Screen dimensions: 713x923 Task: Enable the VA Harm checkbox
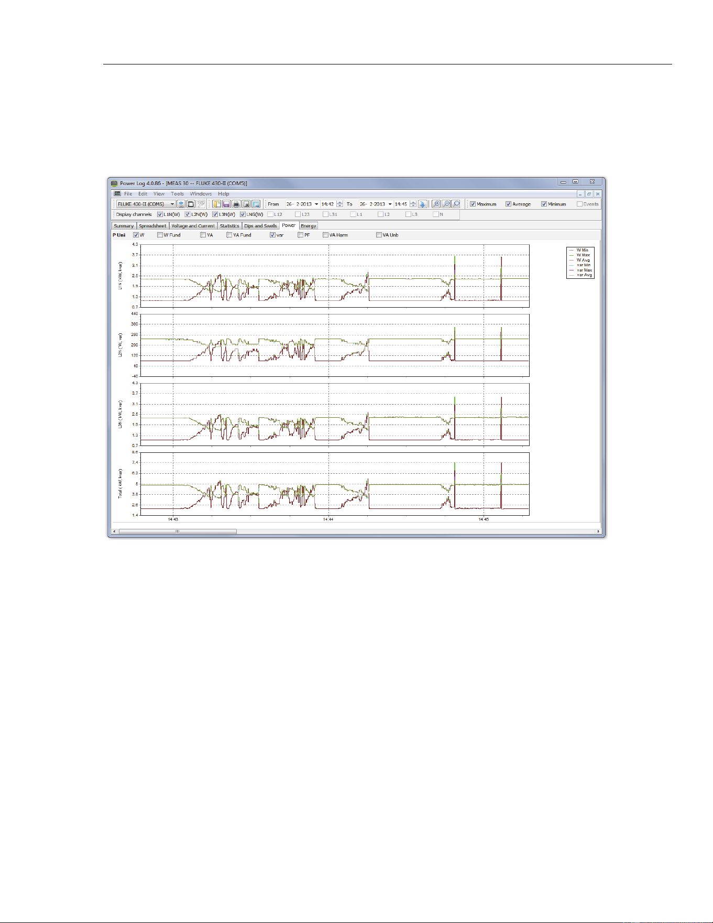(x=325, y=235)
